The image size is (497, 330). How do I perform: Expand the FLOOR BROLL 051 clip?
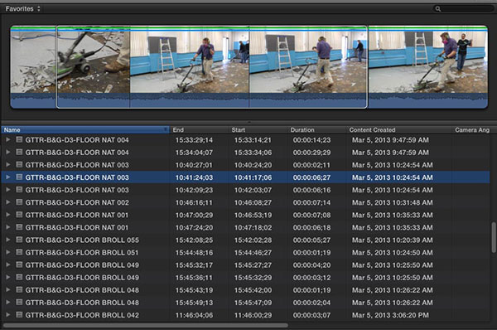click(8, 252)
